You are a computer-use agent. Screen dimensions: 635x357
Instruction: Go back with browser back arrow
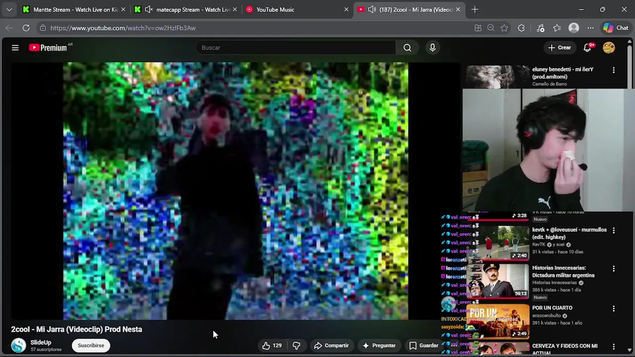click(9, 28)
